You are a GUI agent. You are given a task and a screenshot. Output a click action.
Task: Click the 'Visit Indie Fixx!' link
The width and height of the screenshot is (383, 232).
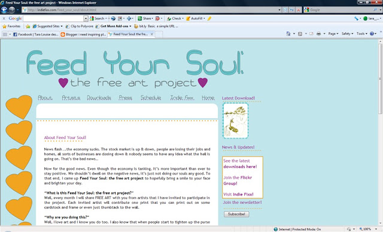(238, 194)
